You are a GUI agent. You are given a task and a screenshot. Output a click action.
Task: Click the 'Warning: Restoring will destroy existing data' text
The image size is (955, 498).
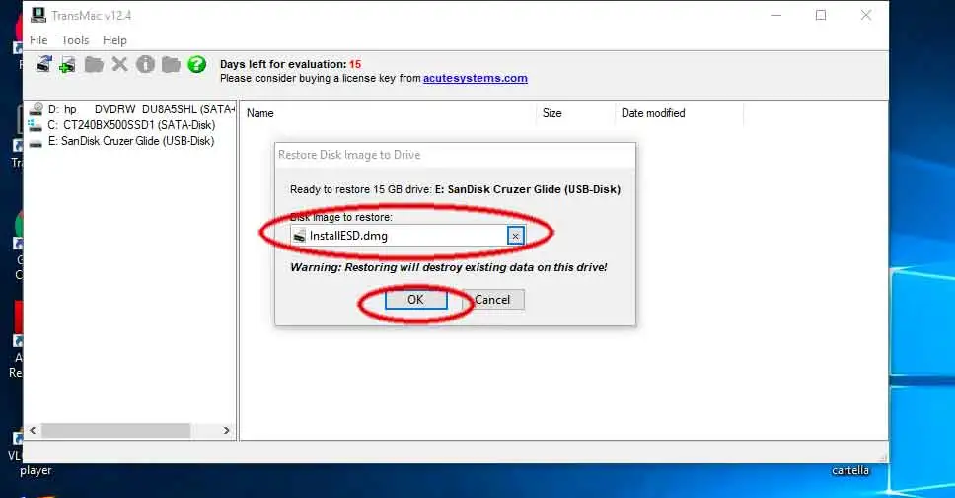pyautogui.click(x=448, y=267)
